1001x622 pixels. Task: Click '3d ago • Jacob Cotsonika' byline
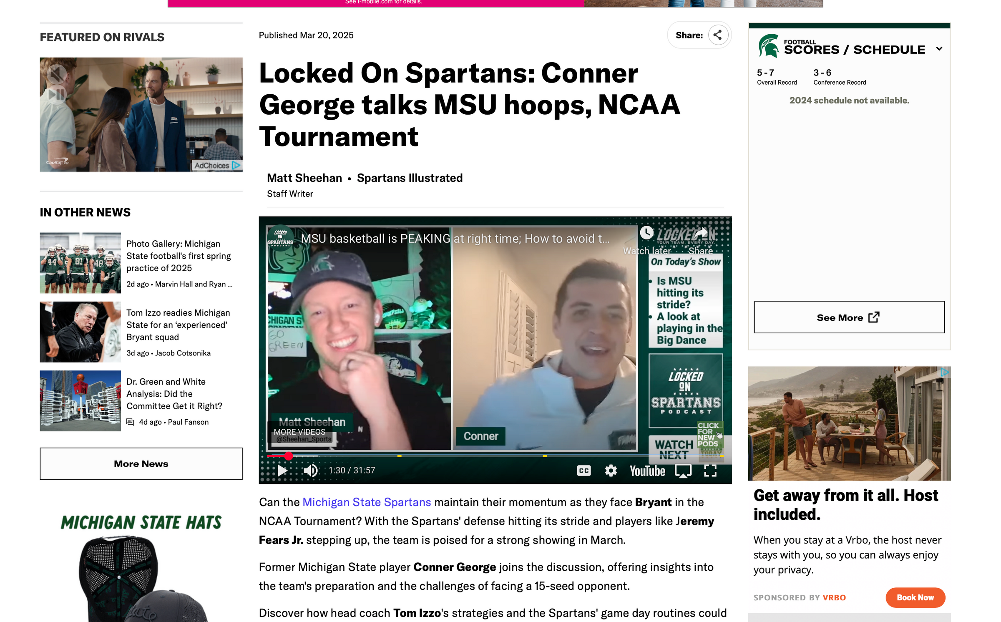coord(169,353)
